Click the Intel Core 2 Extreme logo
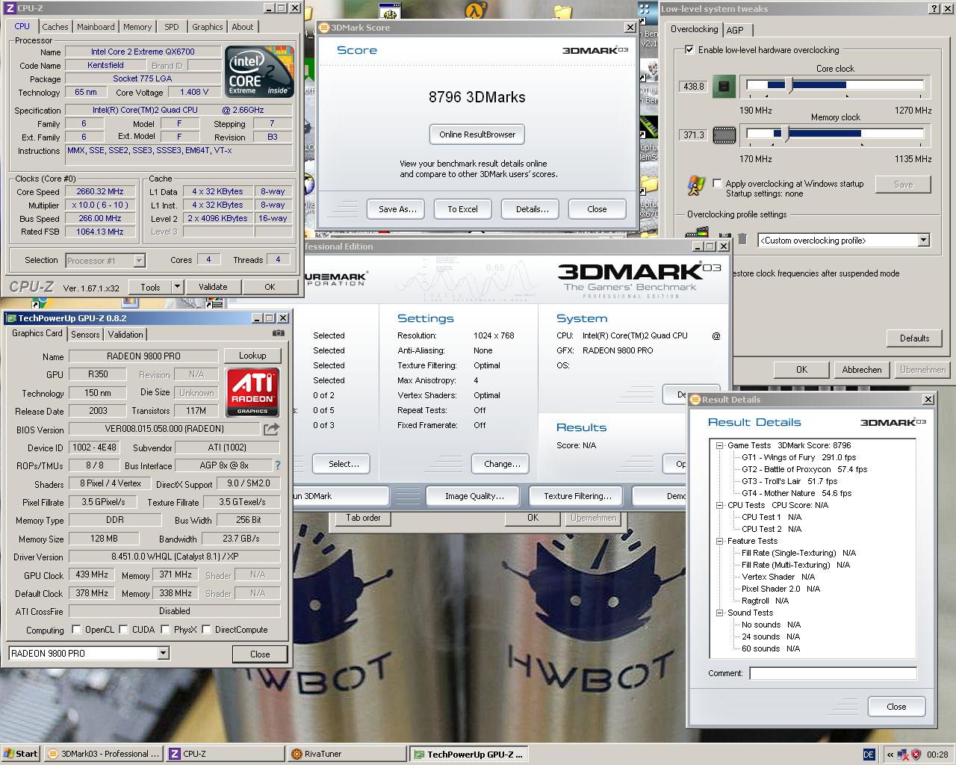 (x=260, y=72)
